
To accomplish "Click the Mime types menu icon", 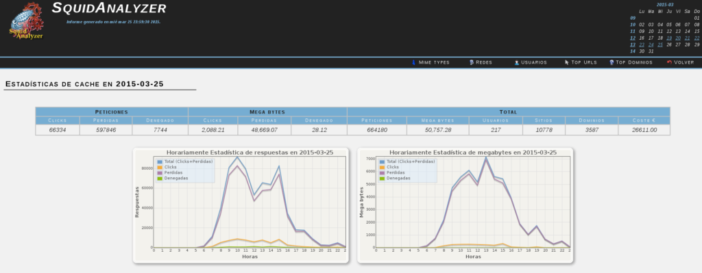I will coord(413,62).
